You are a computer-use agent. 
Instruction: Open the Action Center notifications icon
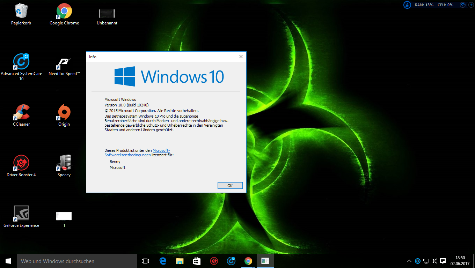(x=443, y=261)
